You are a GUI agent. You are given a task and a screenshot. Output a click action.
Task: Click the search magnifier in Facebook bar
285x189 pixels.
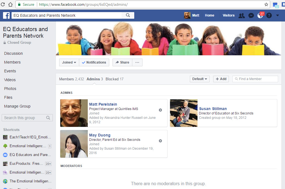[128, 15]
